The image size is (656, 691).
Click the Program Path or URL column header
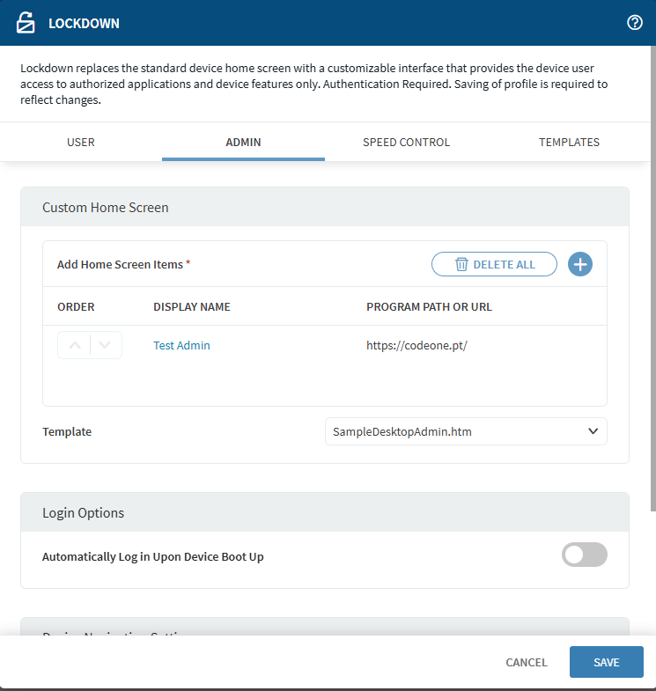coord(429,307)
